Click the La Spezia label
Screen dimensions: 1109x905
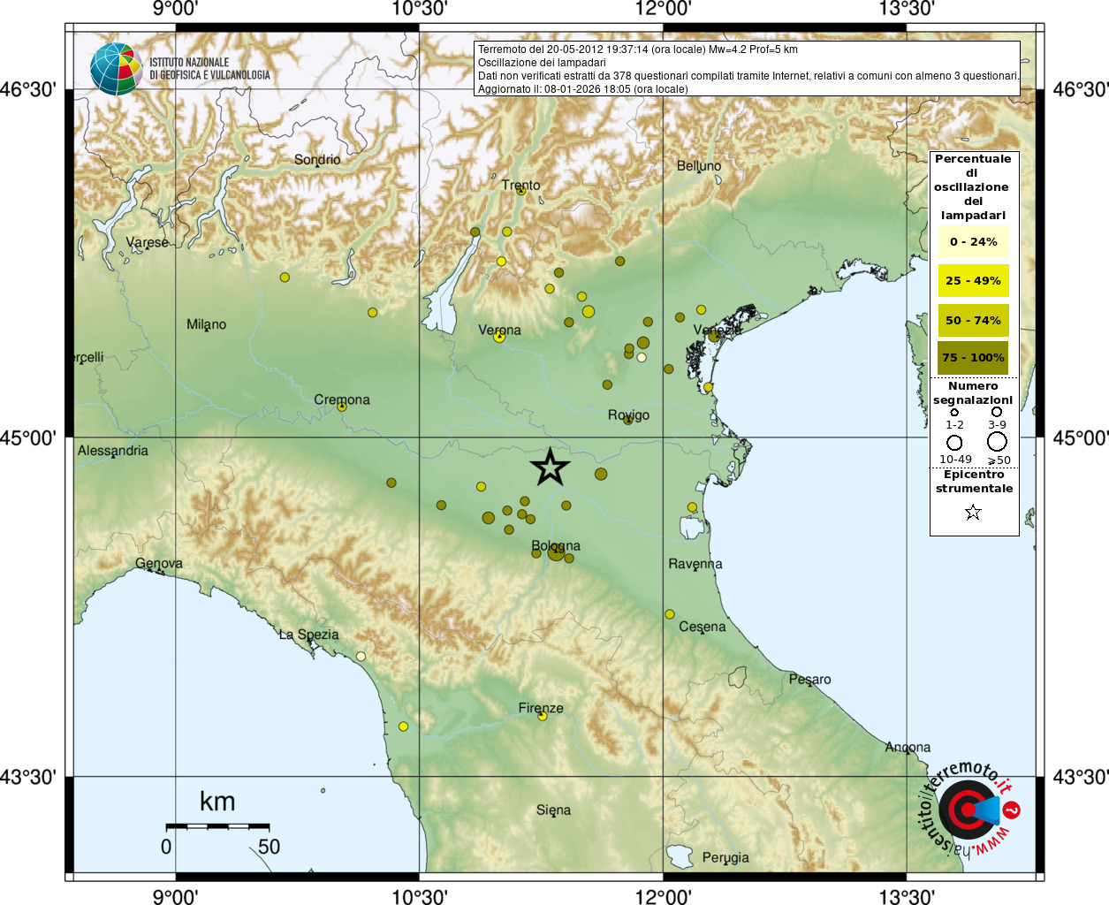pos(308,634)
